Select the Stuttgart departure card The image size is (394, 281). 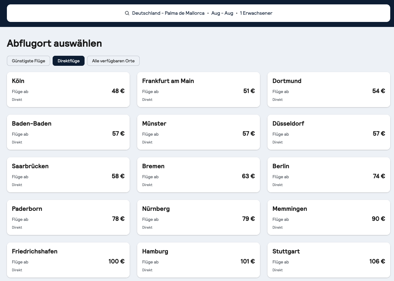tap(329, 260)
